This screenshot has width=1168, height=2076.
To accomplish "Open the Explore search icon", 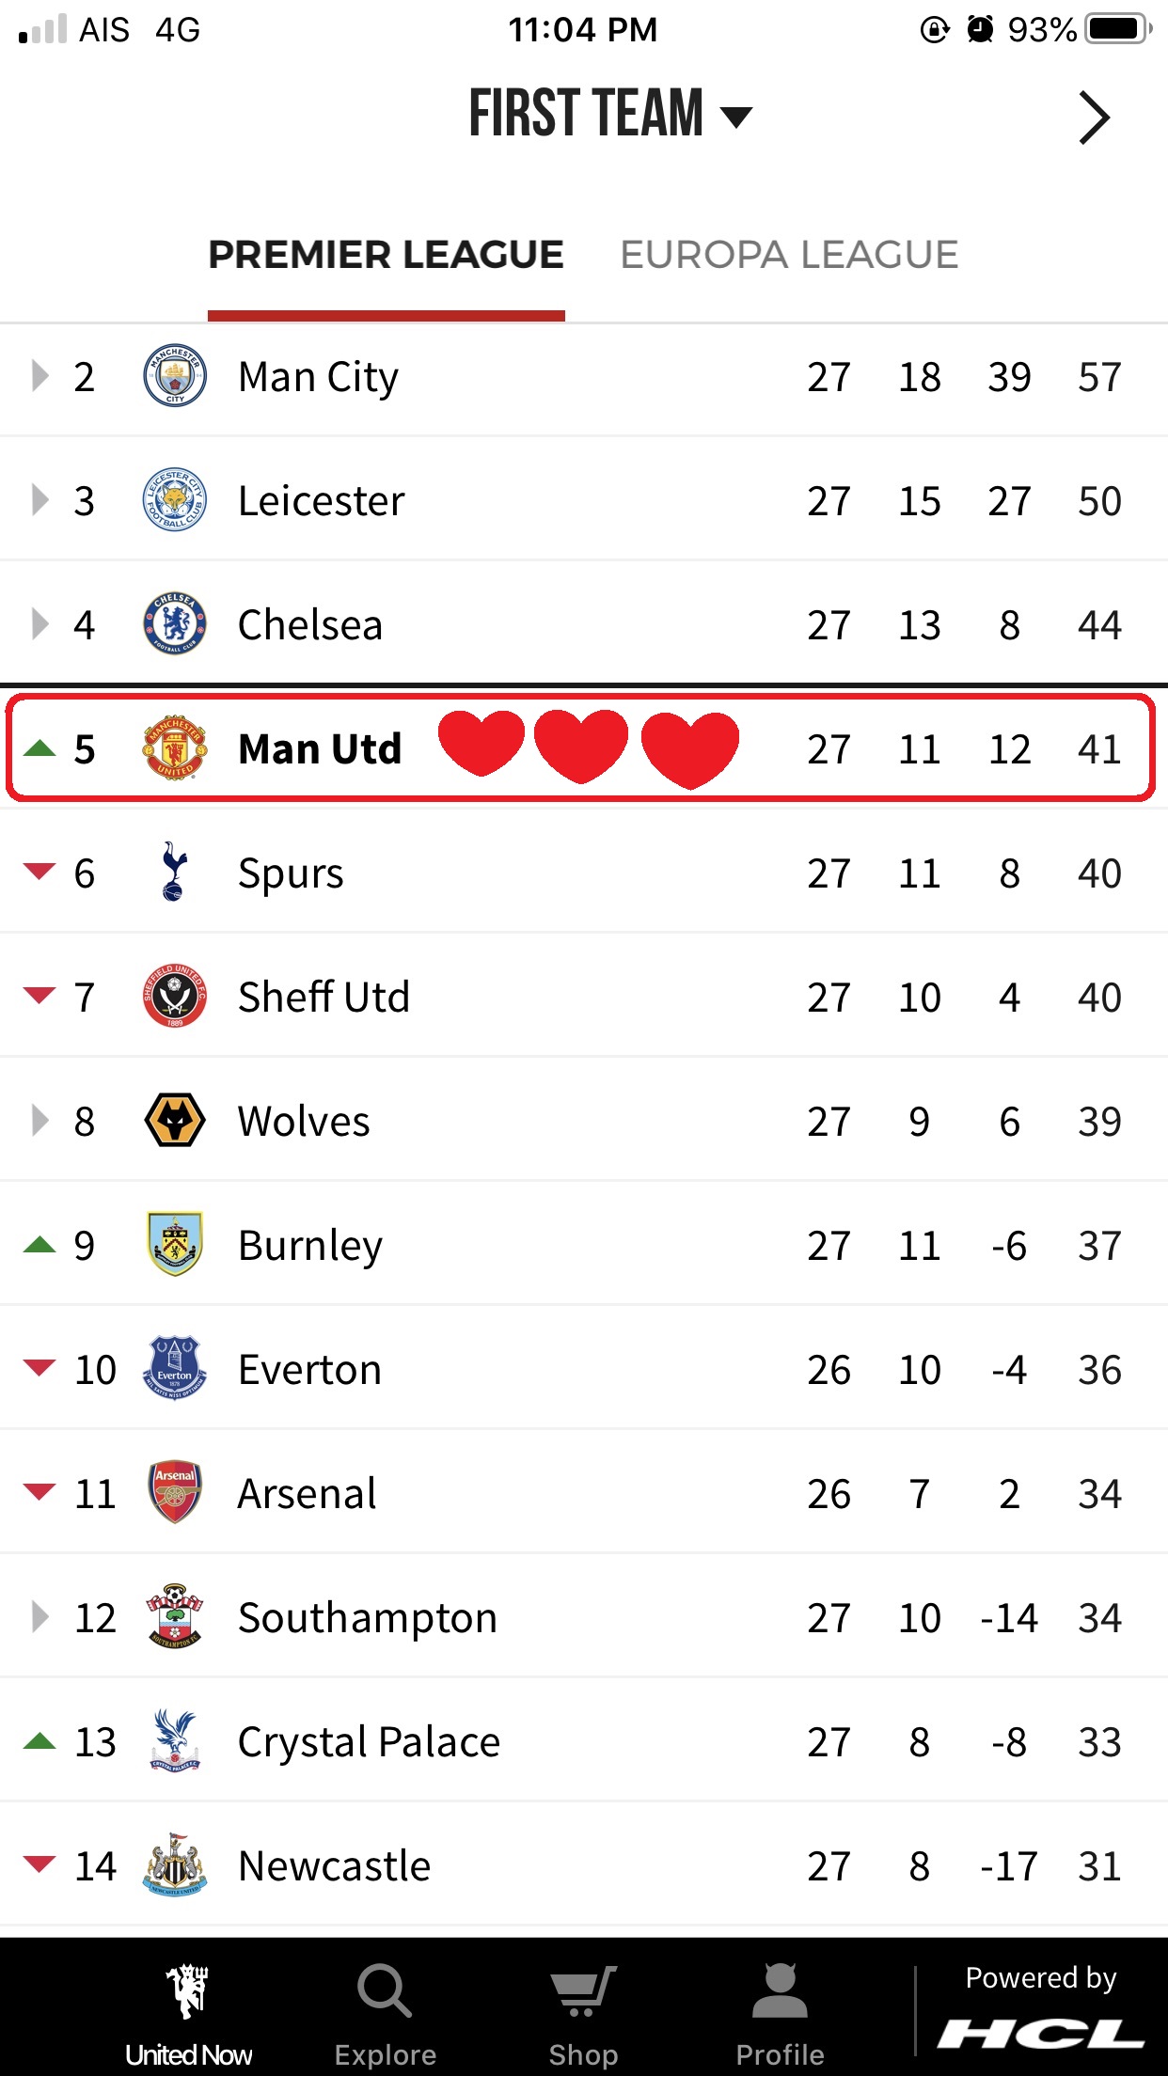I will tap(385, 1991).
